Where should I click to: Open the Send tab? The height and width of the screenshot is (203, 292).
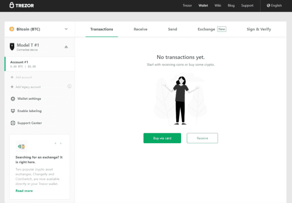tap(172, 29)
